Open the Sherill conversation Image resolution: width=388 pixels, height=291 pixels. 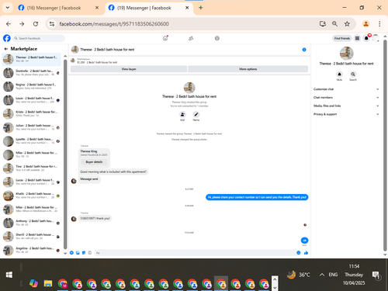pyautogui.click(x=32, y=237)
